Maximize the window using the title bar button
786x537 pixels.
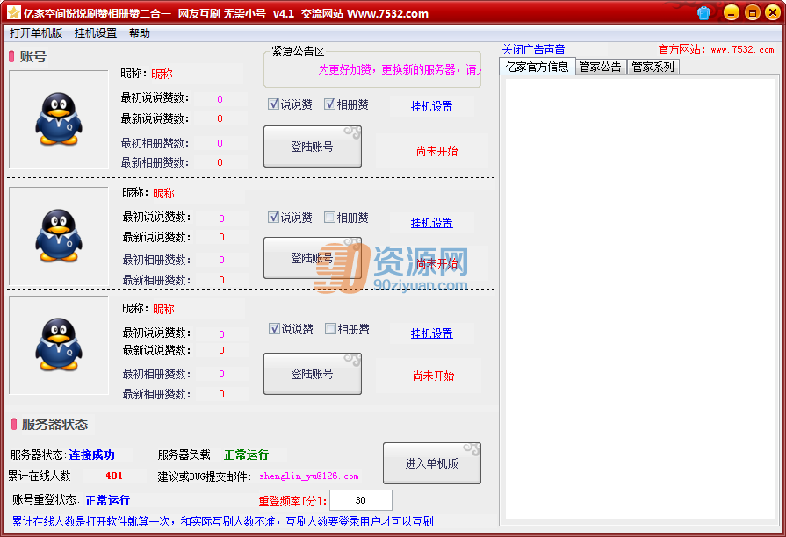[753, 12]
